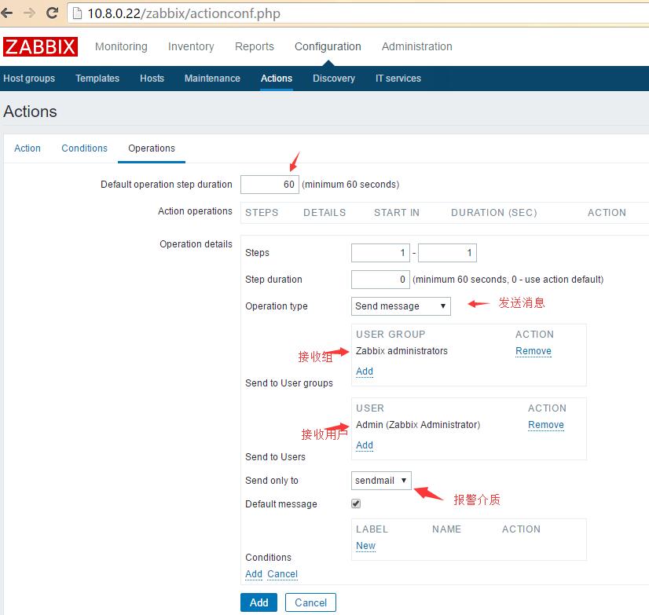Click the browser back arrow
The image size is (649, 615).
coord(7,13)
